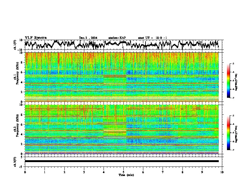Click time axis tick label "3"
This screenshot has height=193, width=250.
[84, 172]
